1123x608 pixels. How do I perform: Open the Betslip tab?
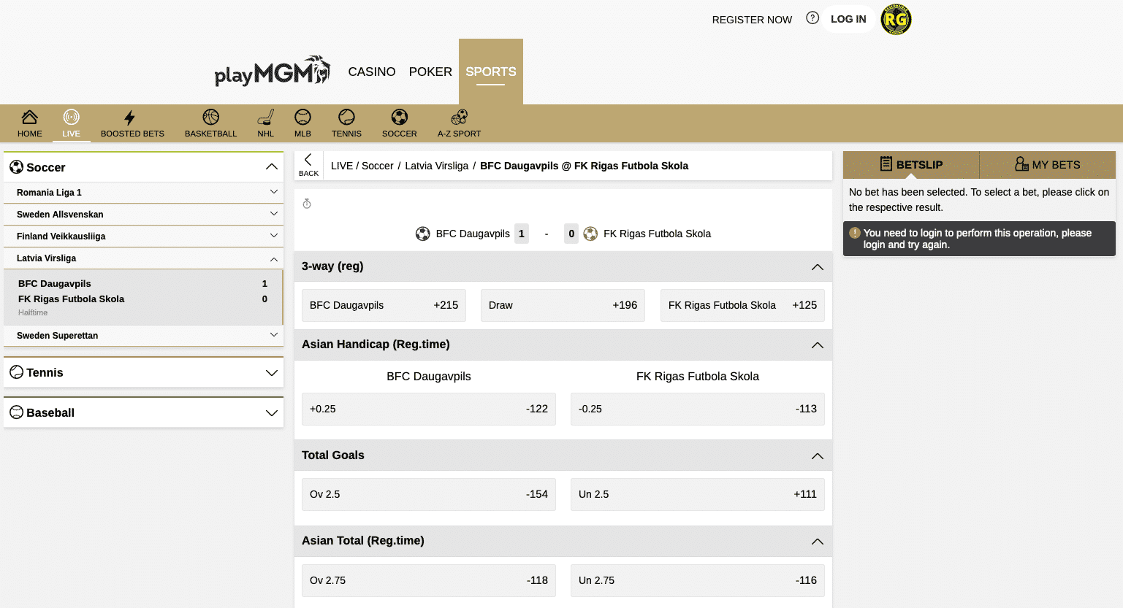[911, 165]
